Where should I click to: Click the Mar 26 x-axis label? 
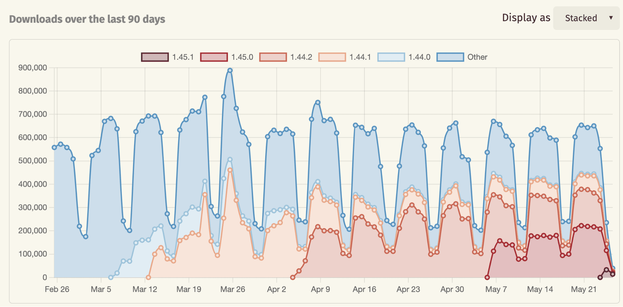(232, 289)
